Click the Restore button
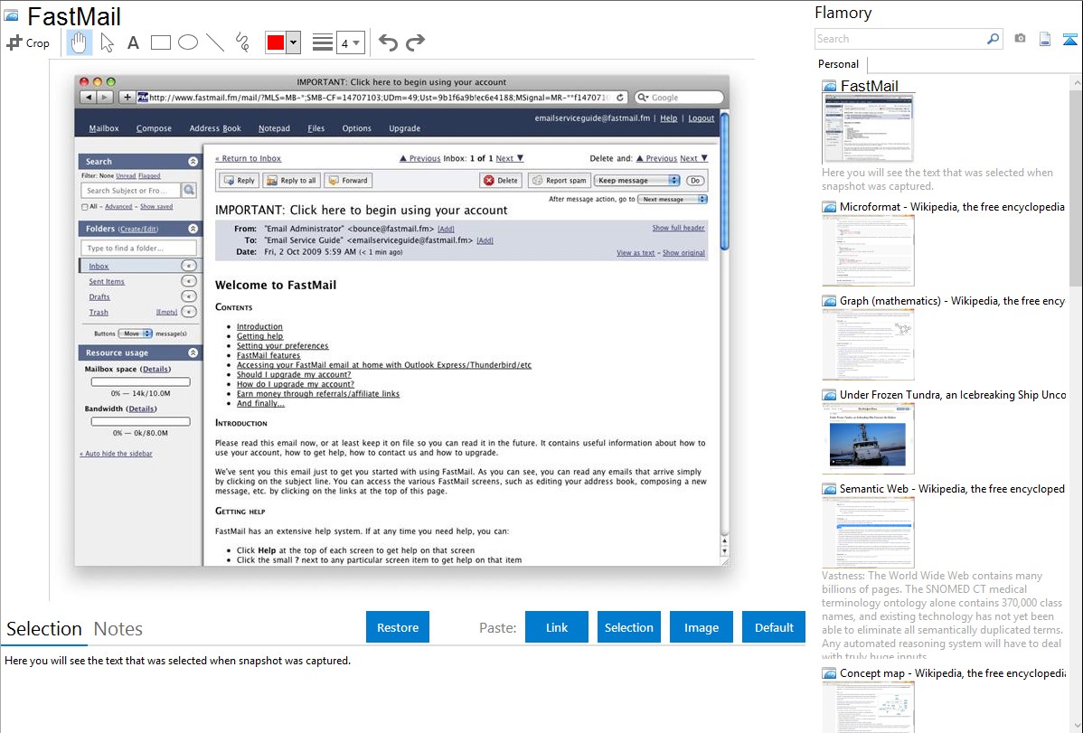The width and height of the screenshot is (1083, 733). pyautogui.click(x=398, y=627)
